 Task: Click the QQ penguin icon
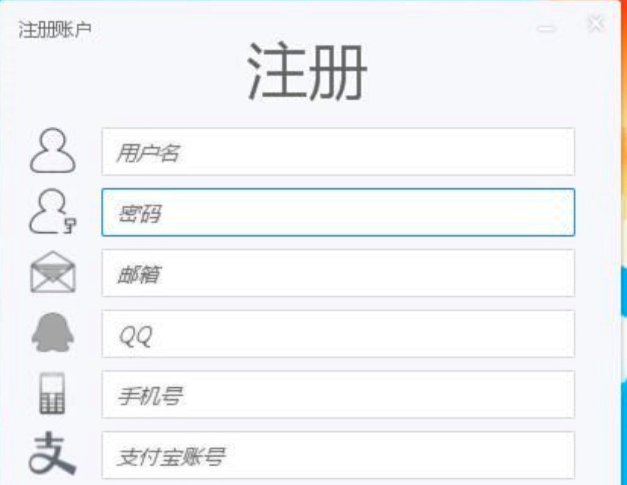pos(53,333)
